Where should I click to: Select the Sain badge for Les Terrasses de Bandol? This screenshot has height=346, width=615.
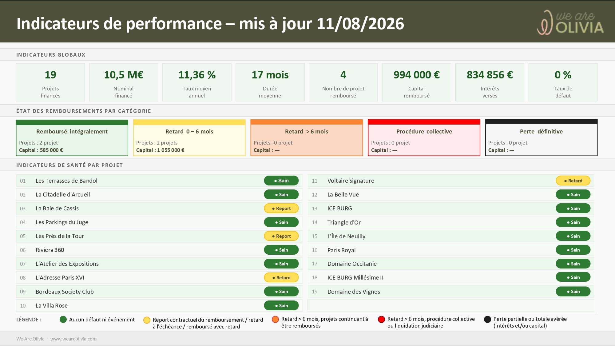281,181
